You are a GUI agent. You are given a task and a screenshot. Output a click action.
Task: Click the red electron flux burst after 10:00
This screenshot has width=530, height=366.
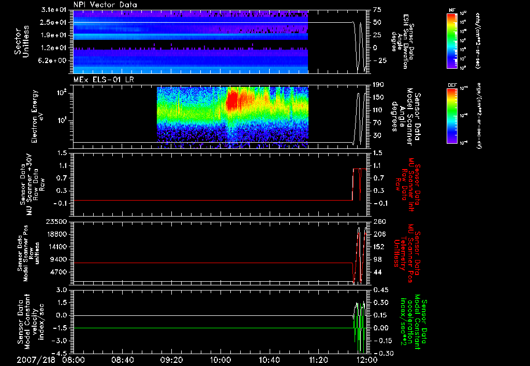[232, 100]
